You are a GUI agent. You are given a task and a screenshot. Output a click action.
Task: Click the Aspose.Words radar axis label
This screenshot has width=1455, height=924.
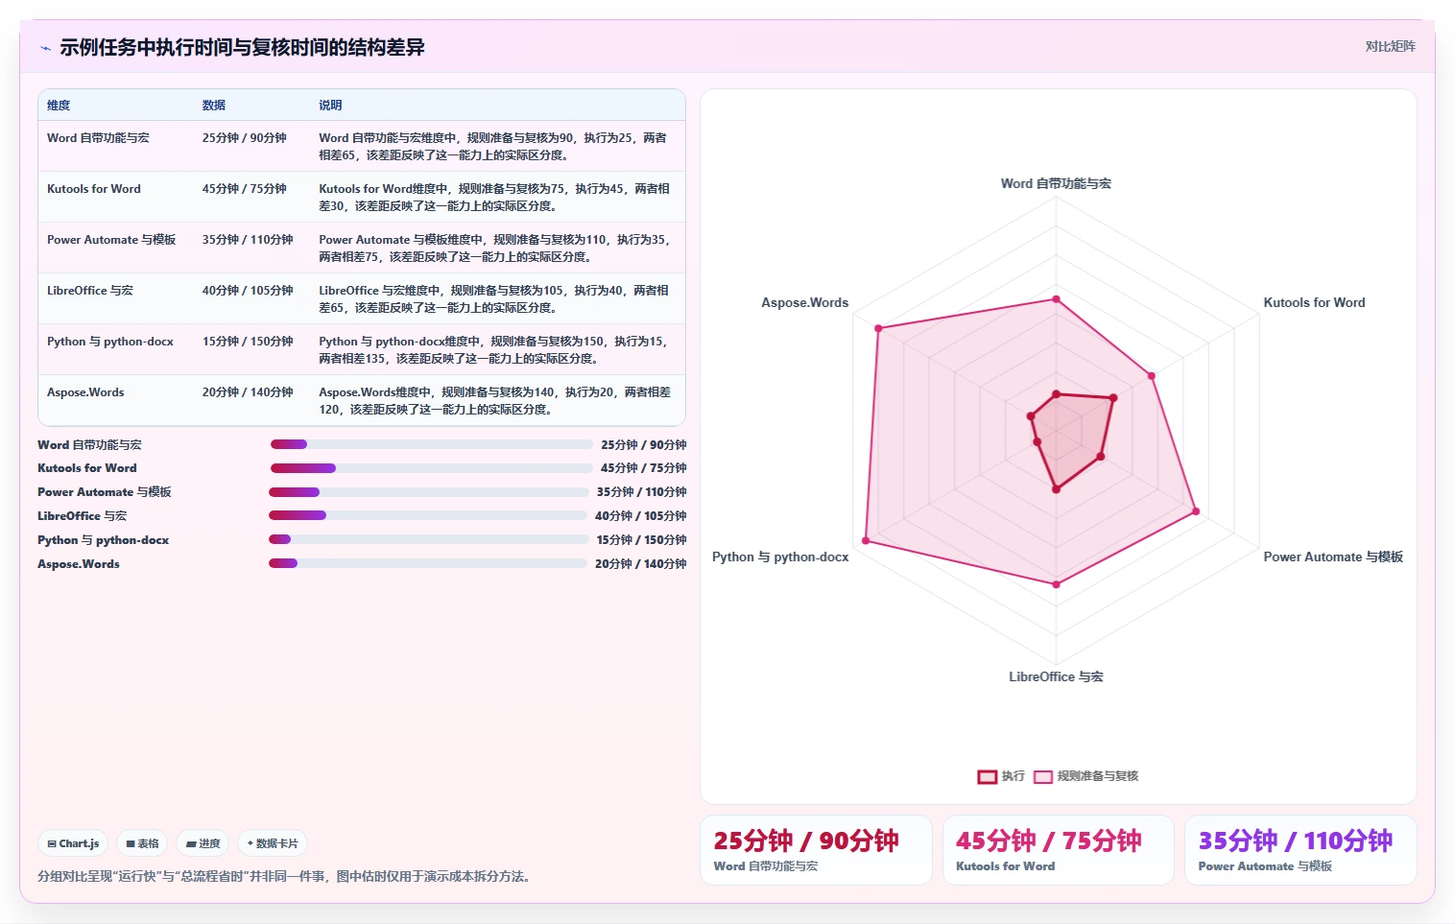pyautogui.click(x=805, y=302)
